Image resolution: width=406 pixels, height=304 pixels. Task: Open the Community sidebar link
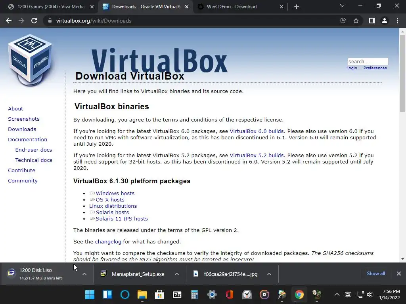pos(23,180)
